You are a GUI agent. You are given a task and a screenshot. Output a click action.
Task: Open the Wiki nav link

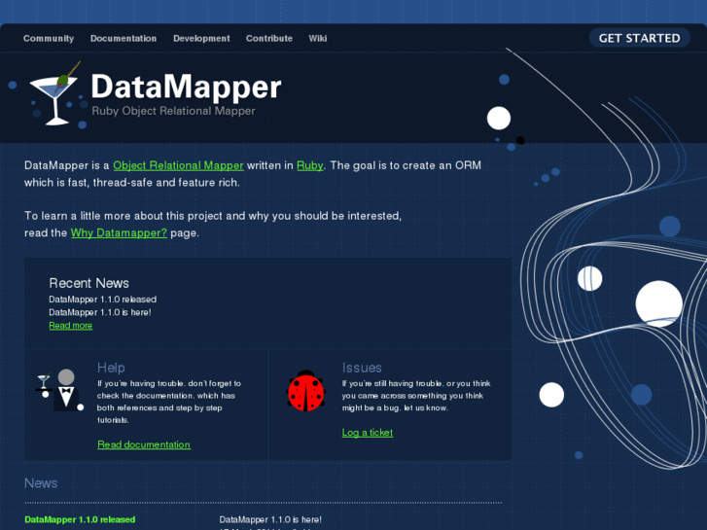pos(318,38)
